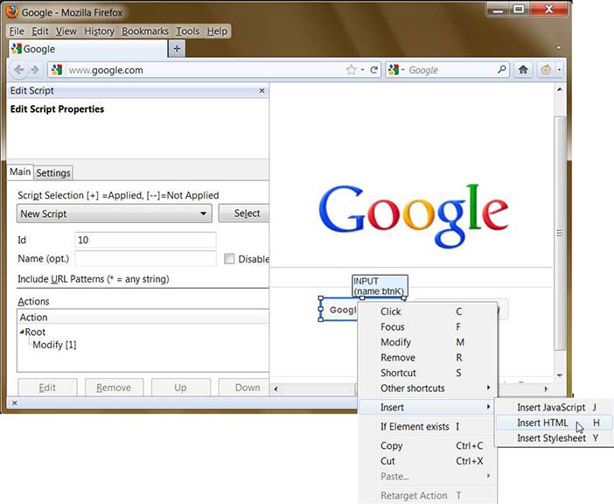Viewport: 614px width, 504px height.
Task: Choose Click in the context menu
Action: (428, 311)
